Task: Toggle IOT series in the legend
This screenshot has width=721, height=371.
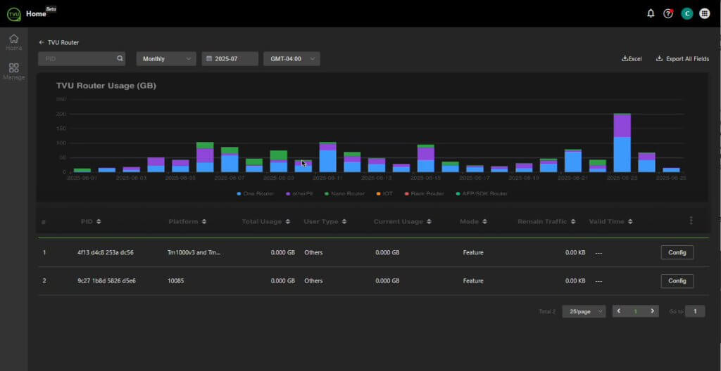Action: [384, 194]
